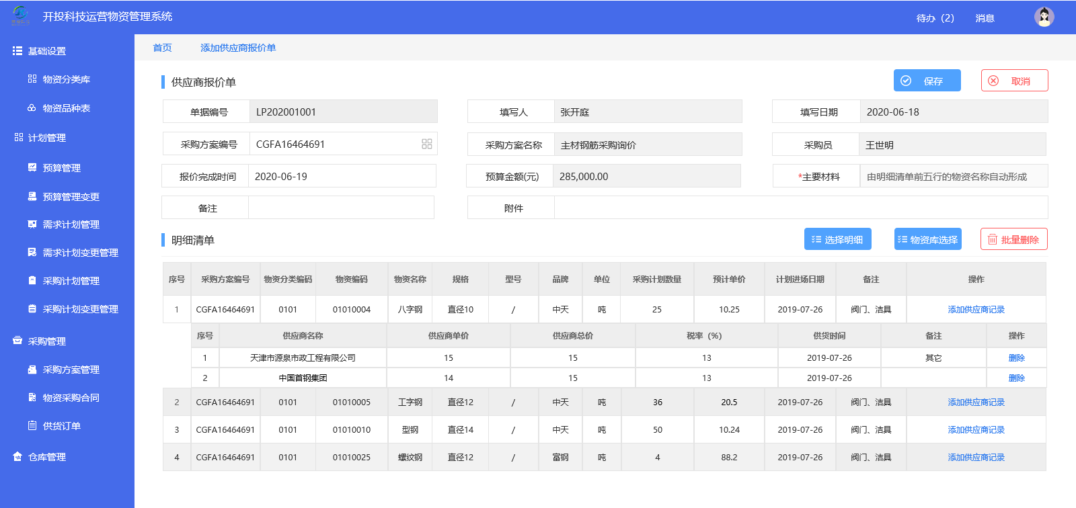The width and height of the screenshot is (1076, 508).
Task: Click the 采购计划变更管理 icon
Action: click(32, 308)
